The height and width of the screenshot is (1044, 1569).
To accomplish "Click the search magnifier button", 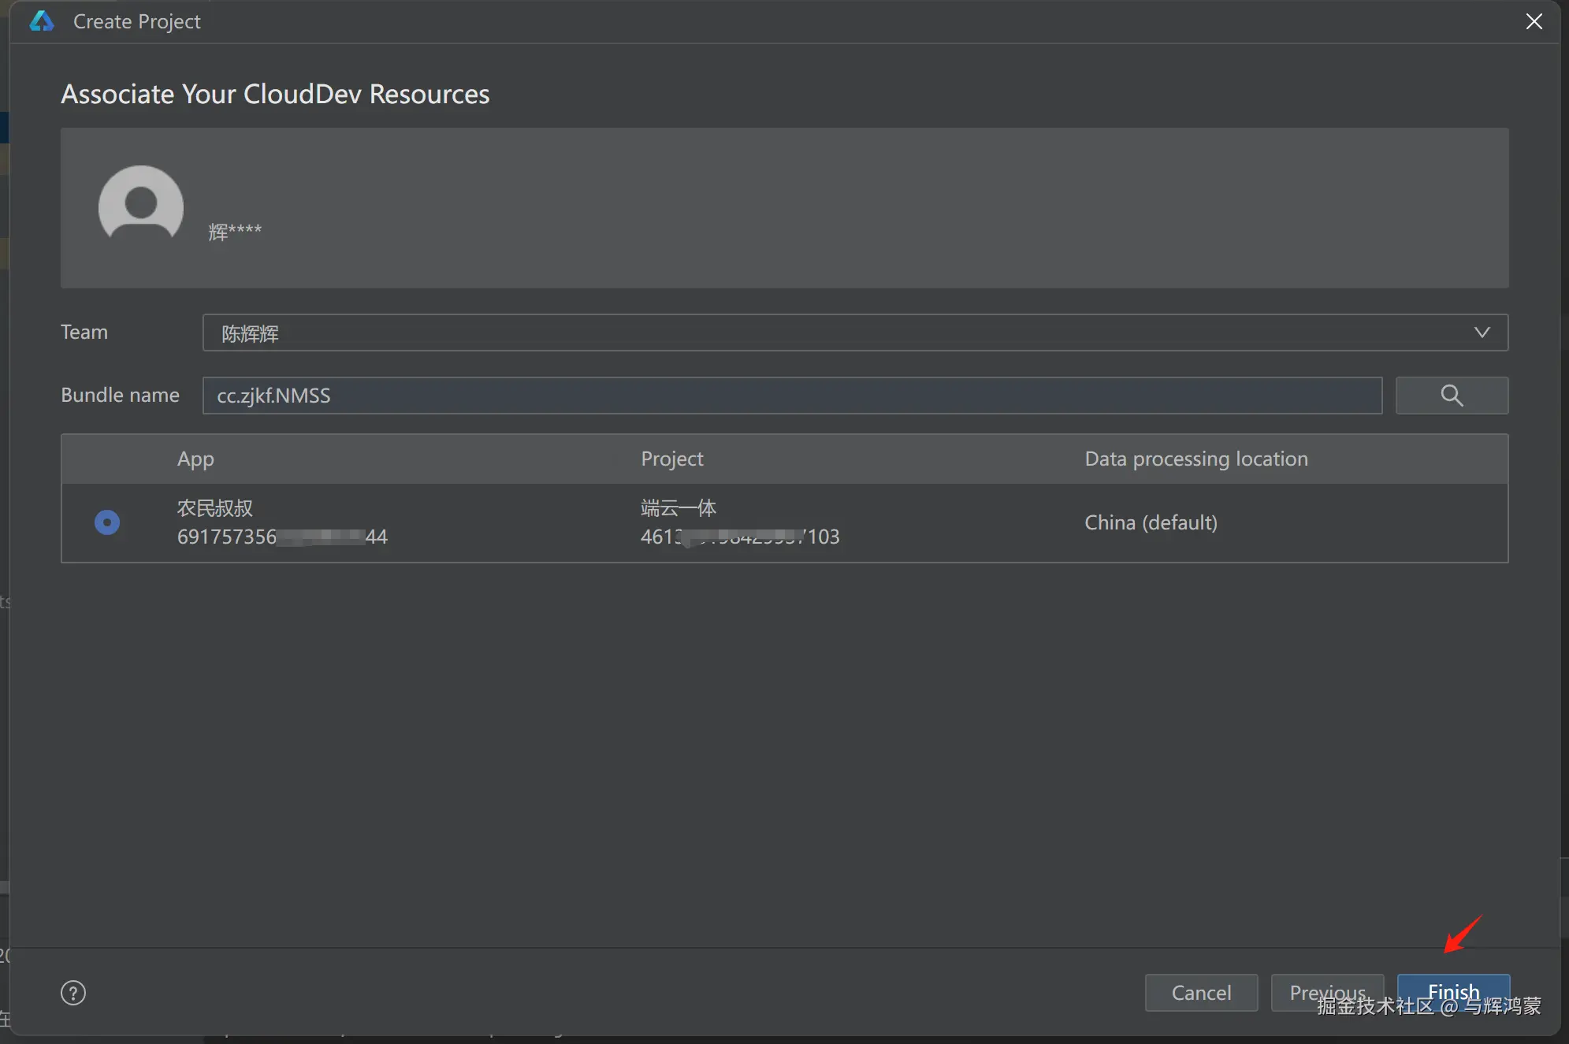I will (x=1452, y=396).
